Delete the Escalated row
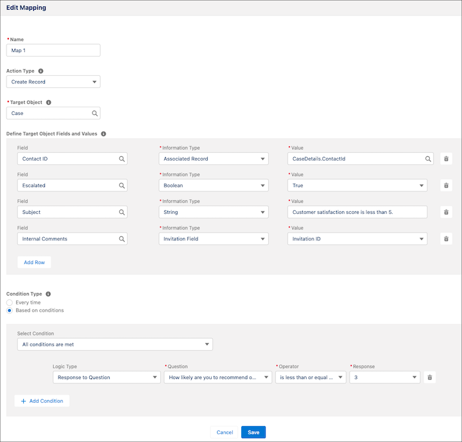Image resolution: width=462 pixels, height=442 pixels. (x=446, y=186)
